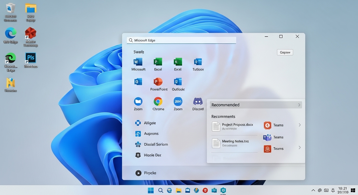This screenshot has width=358, height=195.
Task: Open the Microsoft Word app tile
Action: 138,64
